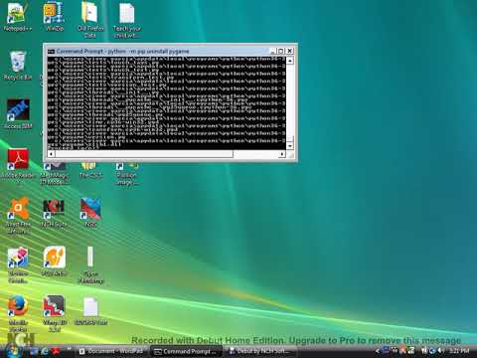Click the Command Prompt scroll right arrow
The width and height of the screenshot is (477, 358).
pos(282,154)
